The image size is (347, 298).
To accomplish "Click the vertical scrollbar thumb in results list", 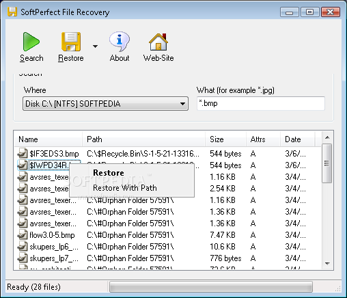I will coord(327,163).
